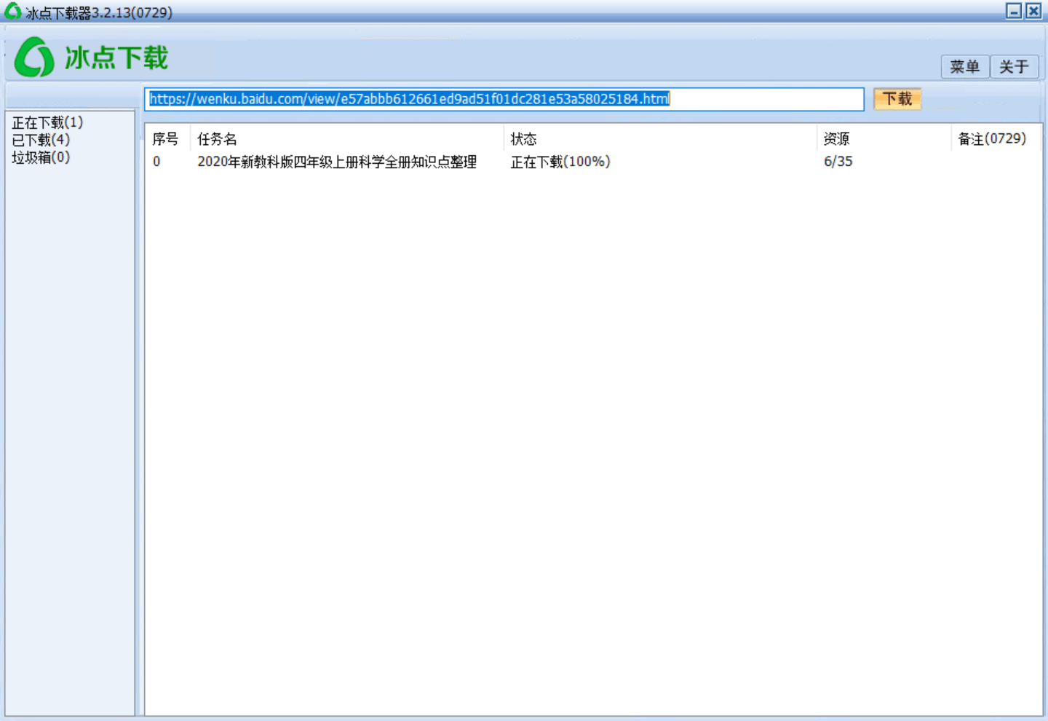Click the 冰点下载 green logo icon

pyautogui.click(x=34, y=58)
